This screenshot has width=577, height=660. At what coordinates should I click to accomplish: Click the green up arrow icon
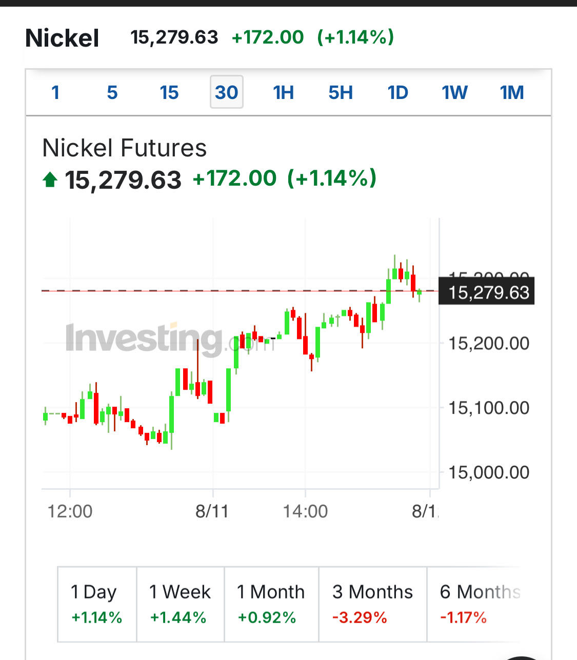click(x=50, y=179)
